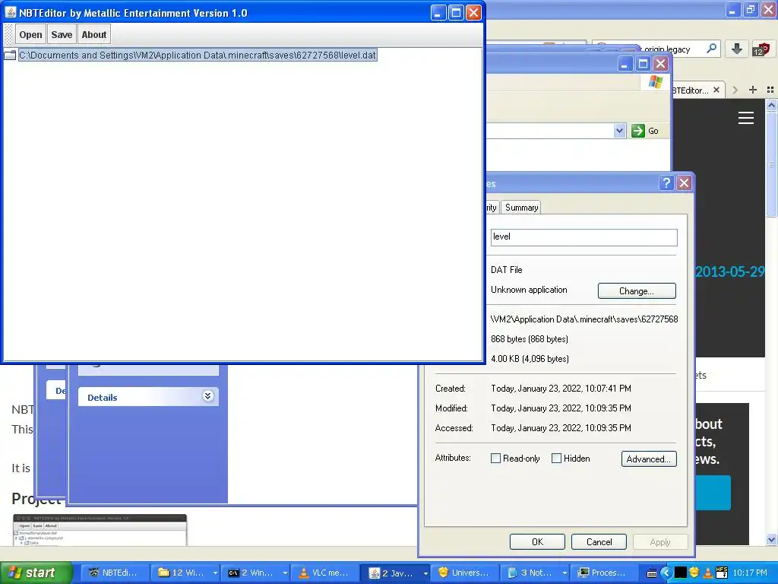Screen dimensions: 778x584
Task: Close the NBTEditor browser tab
Action: [x=716, y=90]
